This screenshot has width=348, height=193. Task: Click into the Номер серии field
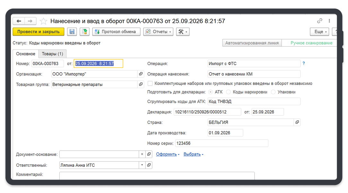[x=222, y=143]
